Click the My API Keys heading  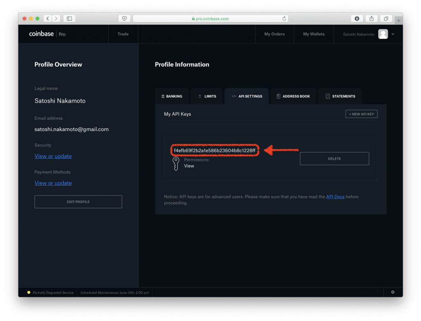coord(178,114)
